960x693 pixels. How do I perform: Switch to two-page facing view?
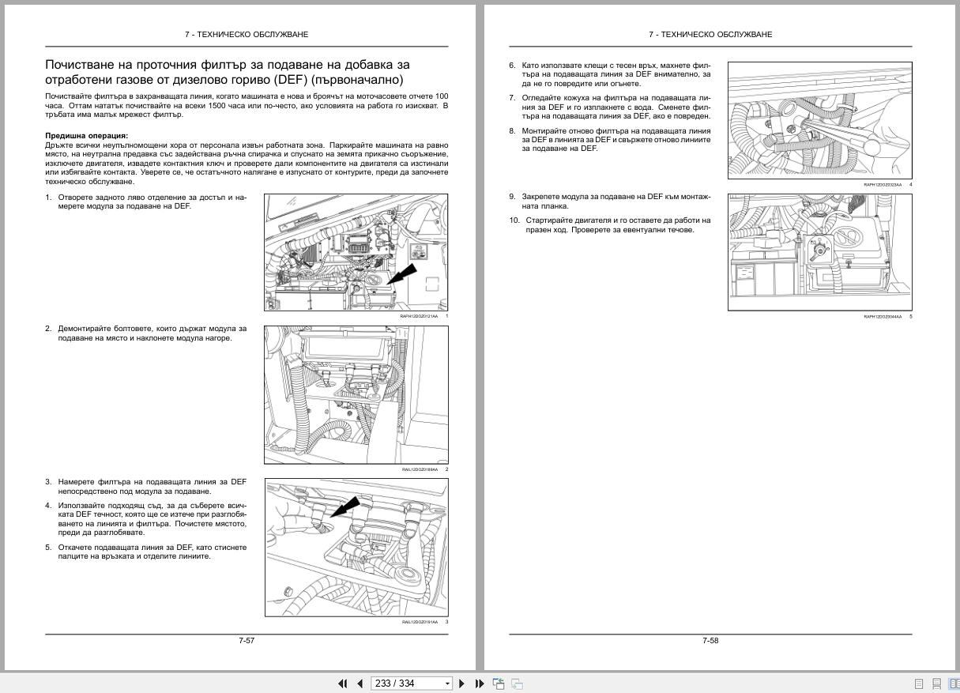click(x=954, y=684)
